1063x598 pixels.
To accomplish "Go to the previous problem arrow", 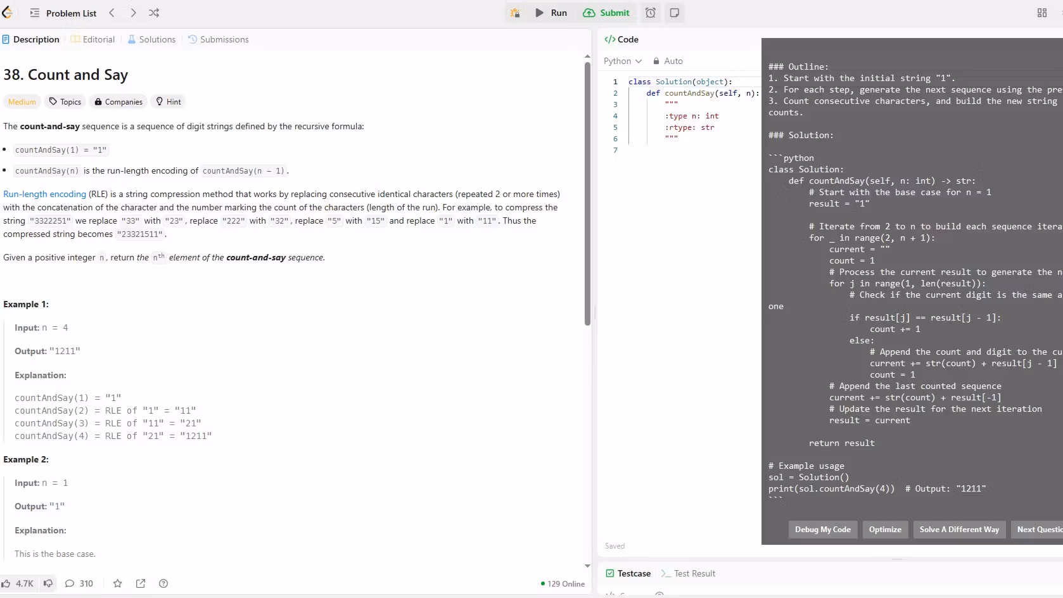I will (112, 13).
